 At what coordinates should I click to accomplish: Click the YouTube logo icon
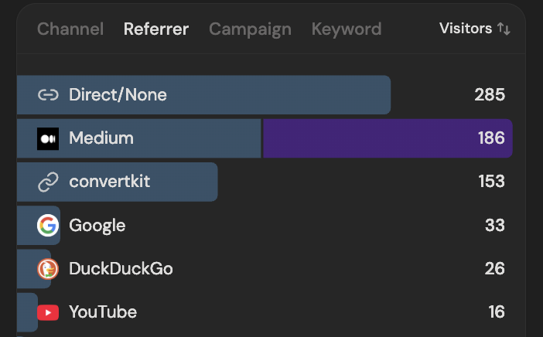coord(48,312)
